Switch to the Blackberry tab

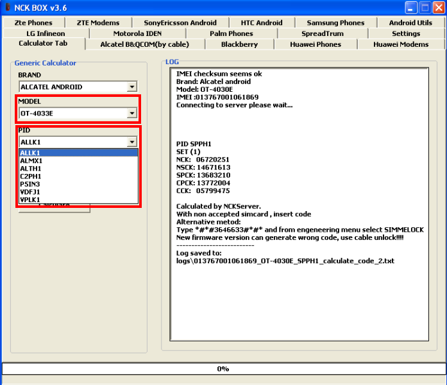[x=239, y=44]
